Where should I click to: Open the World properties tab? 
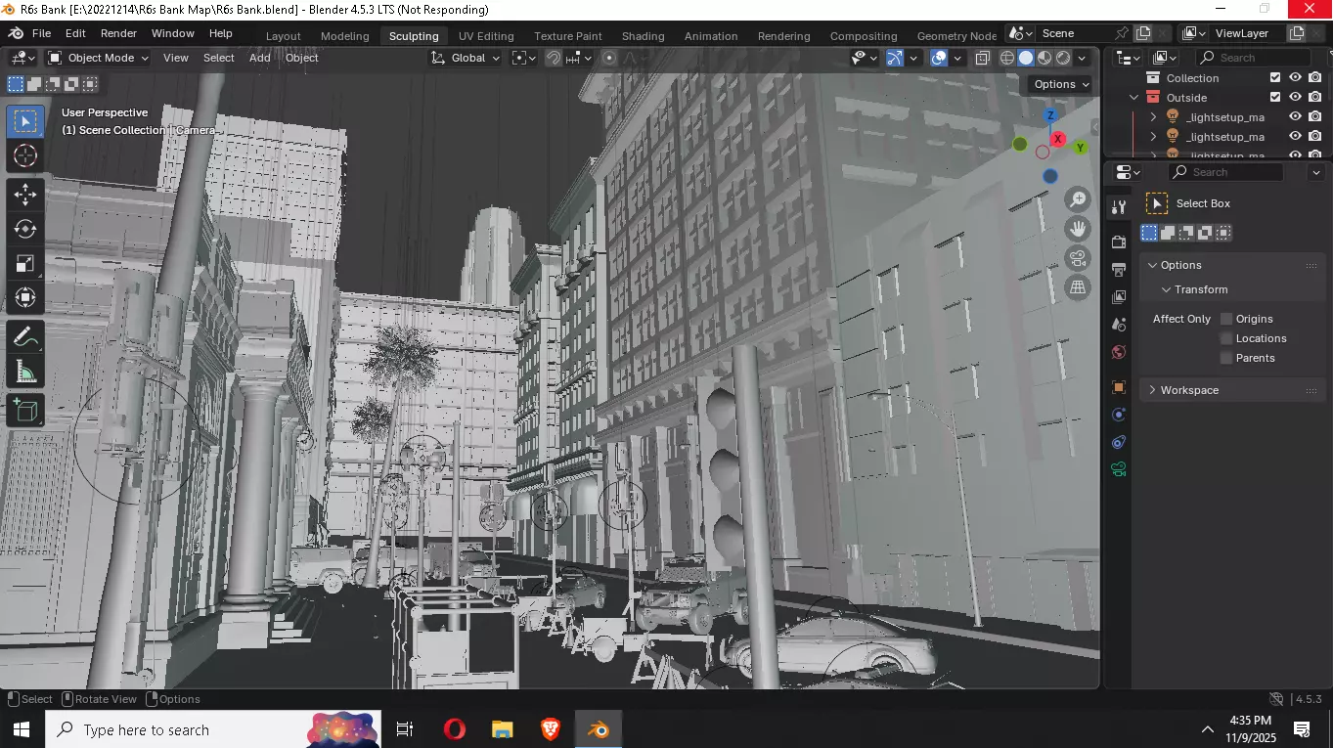pos(1120,352)
